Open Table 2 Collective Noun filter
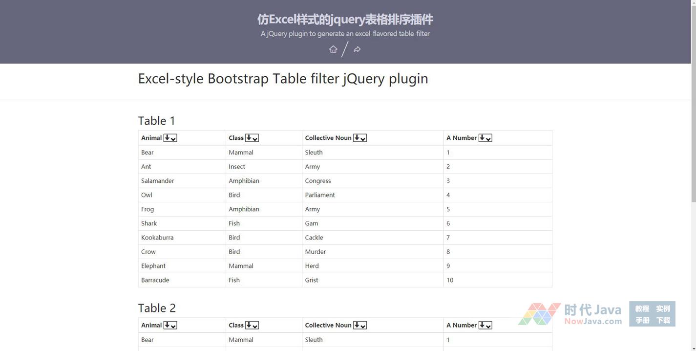This screenshot has width=696, height=351. point(359,326)
